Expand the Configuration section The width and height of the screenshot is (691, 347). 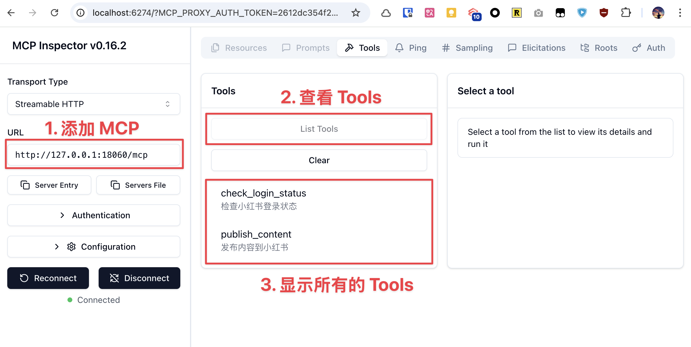coord(94,247)
